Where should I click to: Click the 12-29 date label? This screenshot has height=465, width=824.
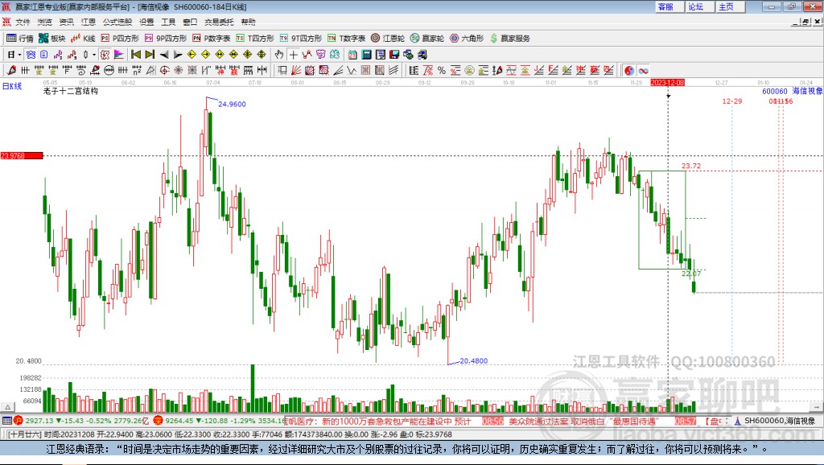[732, 101]
